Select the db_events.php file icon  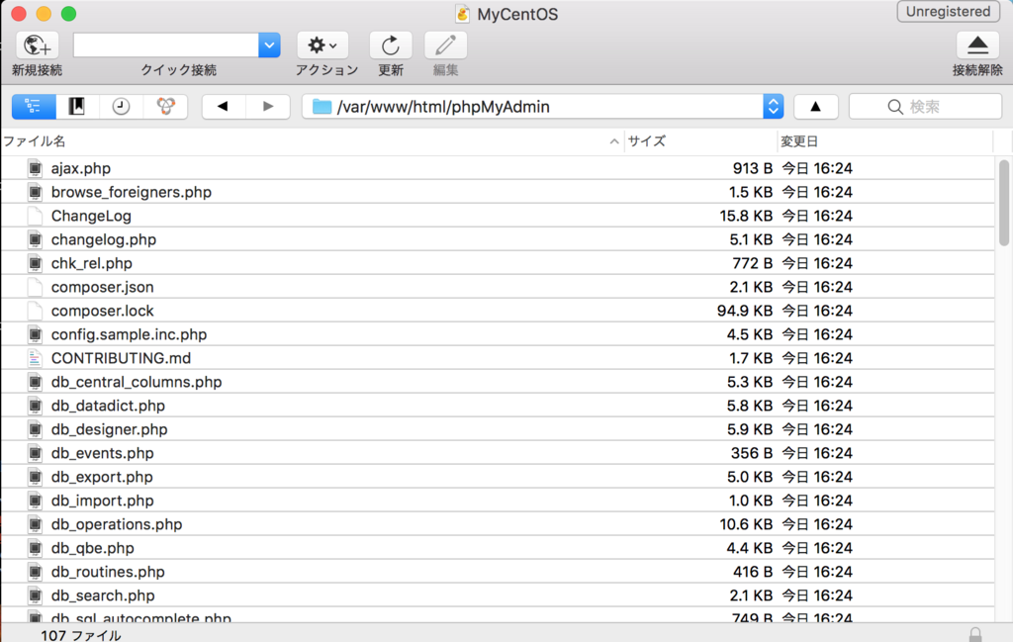(x=35, y=453)
